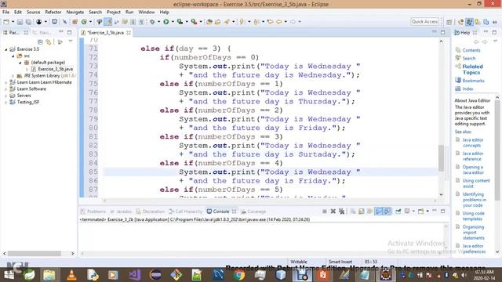Click Help pane vertical scrollbar
Image resolution: width=502 pixels, height=282 pixels.
(497, 150)
